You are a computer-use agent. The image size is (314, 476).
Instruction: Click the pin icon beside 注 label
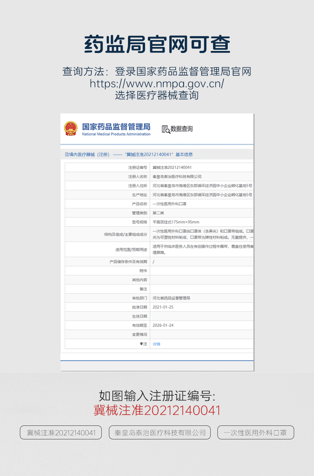[x=141, y=343]
